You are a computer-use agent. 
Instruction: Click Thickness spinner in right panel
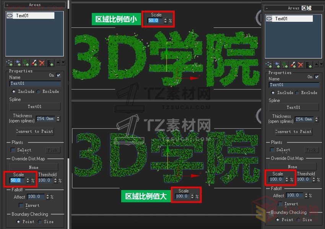(317, 119)
